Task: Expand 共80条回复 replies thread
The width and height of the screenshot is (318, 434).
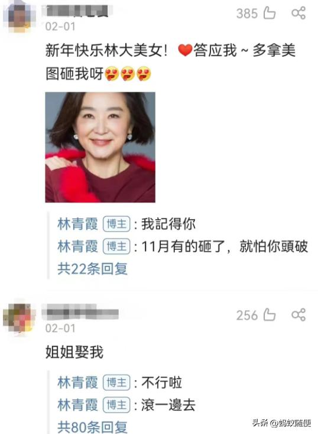Action: tap(93, 427)
